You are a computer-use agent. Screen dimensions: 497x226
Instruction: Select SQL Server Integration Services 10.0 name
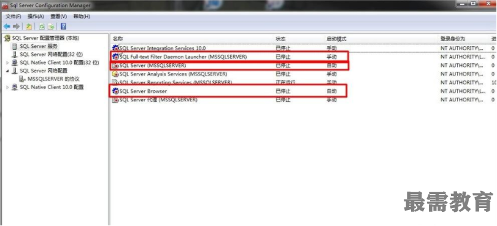coord(163,49)
